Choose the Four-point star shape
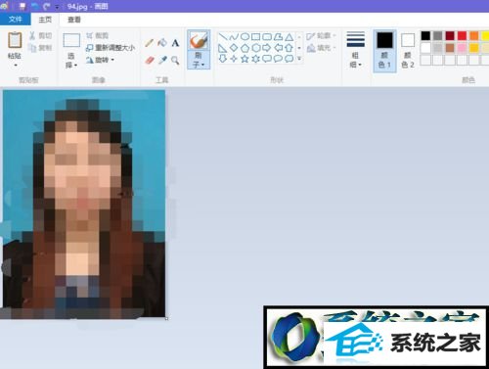This screenshot has height=369, width=489. tap(234, 59)
